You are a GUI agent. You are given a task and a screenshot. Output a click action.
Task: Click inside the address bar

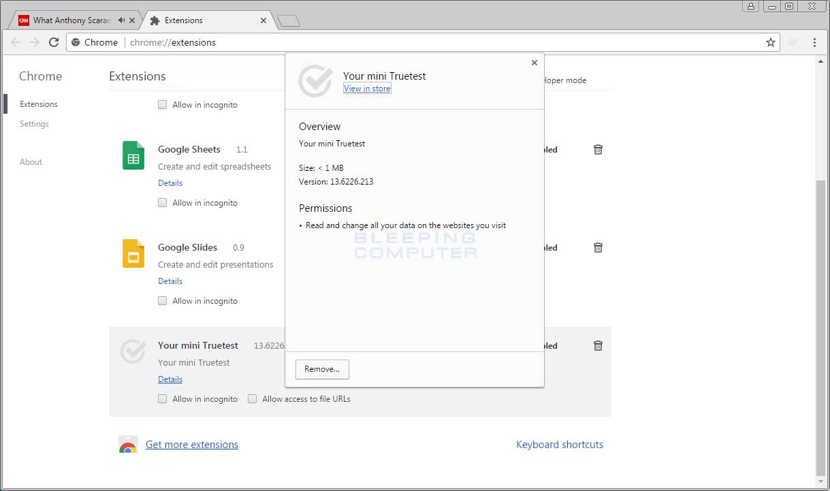[x=272, y=42]
